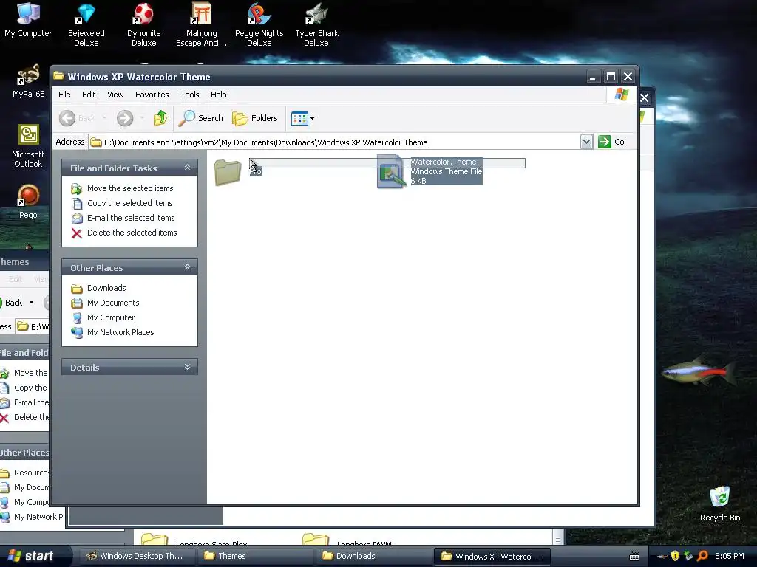The height and width of the screenshot is (567, 757).
Task: Click Delete the selected items
Action: coord(132,233)
